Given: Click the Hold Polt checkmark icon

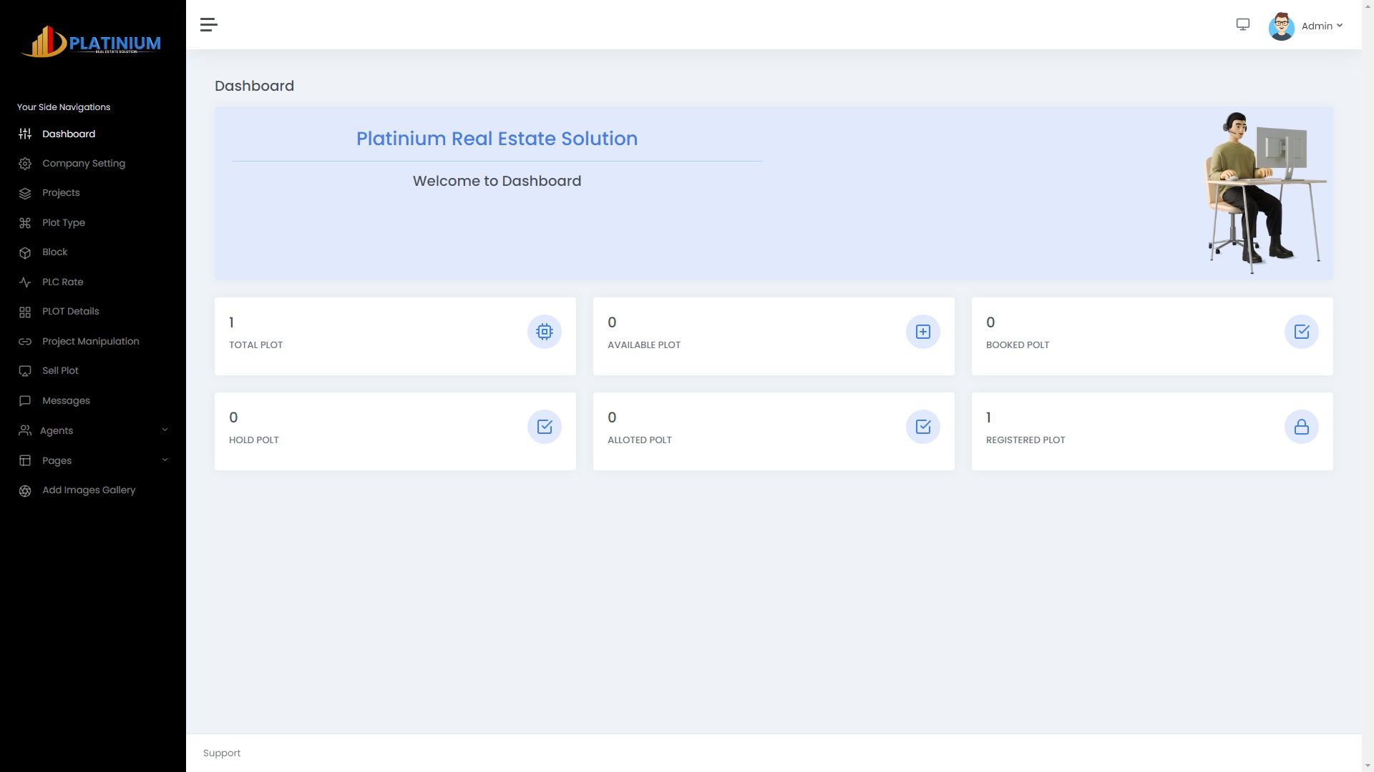Looking at the screenshot, I should (x=544, y=427).
